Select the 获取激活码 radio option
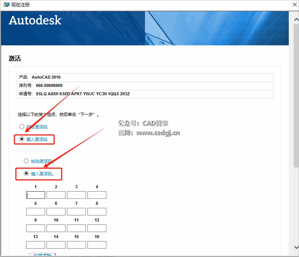The width and height of the screenshot is (299, 257). (22, 127)
